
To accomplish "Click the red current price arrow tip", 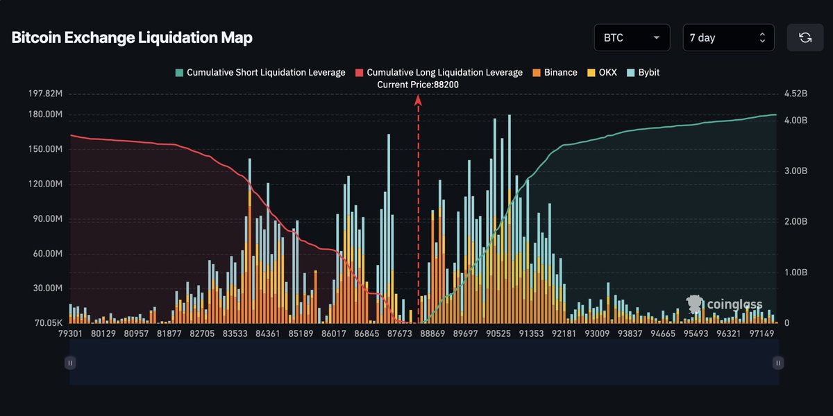I will [x=419, y=100].
